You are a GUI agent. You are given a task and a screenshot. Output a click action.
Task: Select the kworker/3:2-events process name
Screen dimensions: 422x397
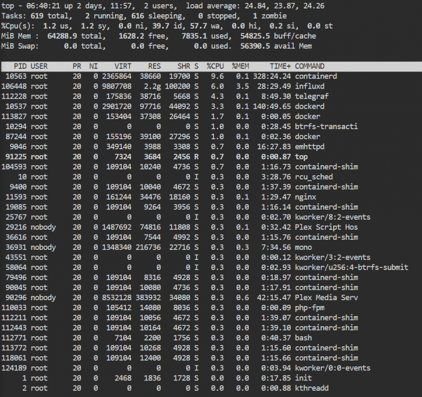tap(333, 257)
